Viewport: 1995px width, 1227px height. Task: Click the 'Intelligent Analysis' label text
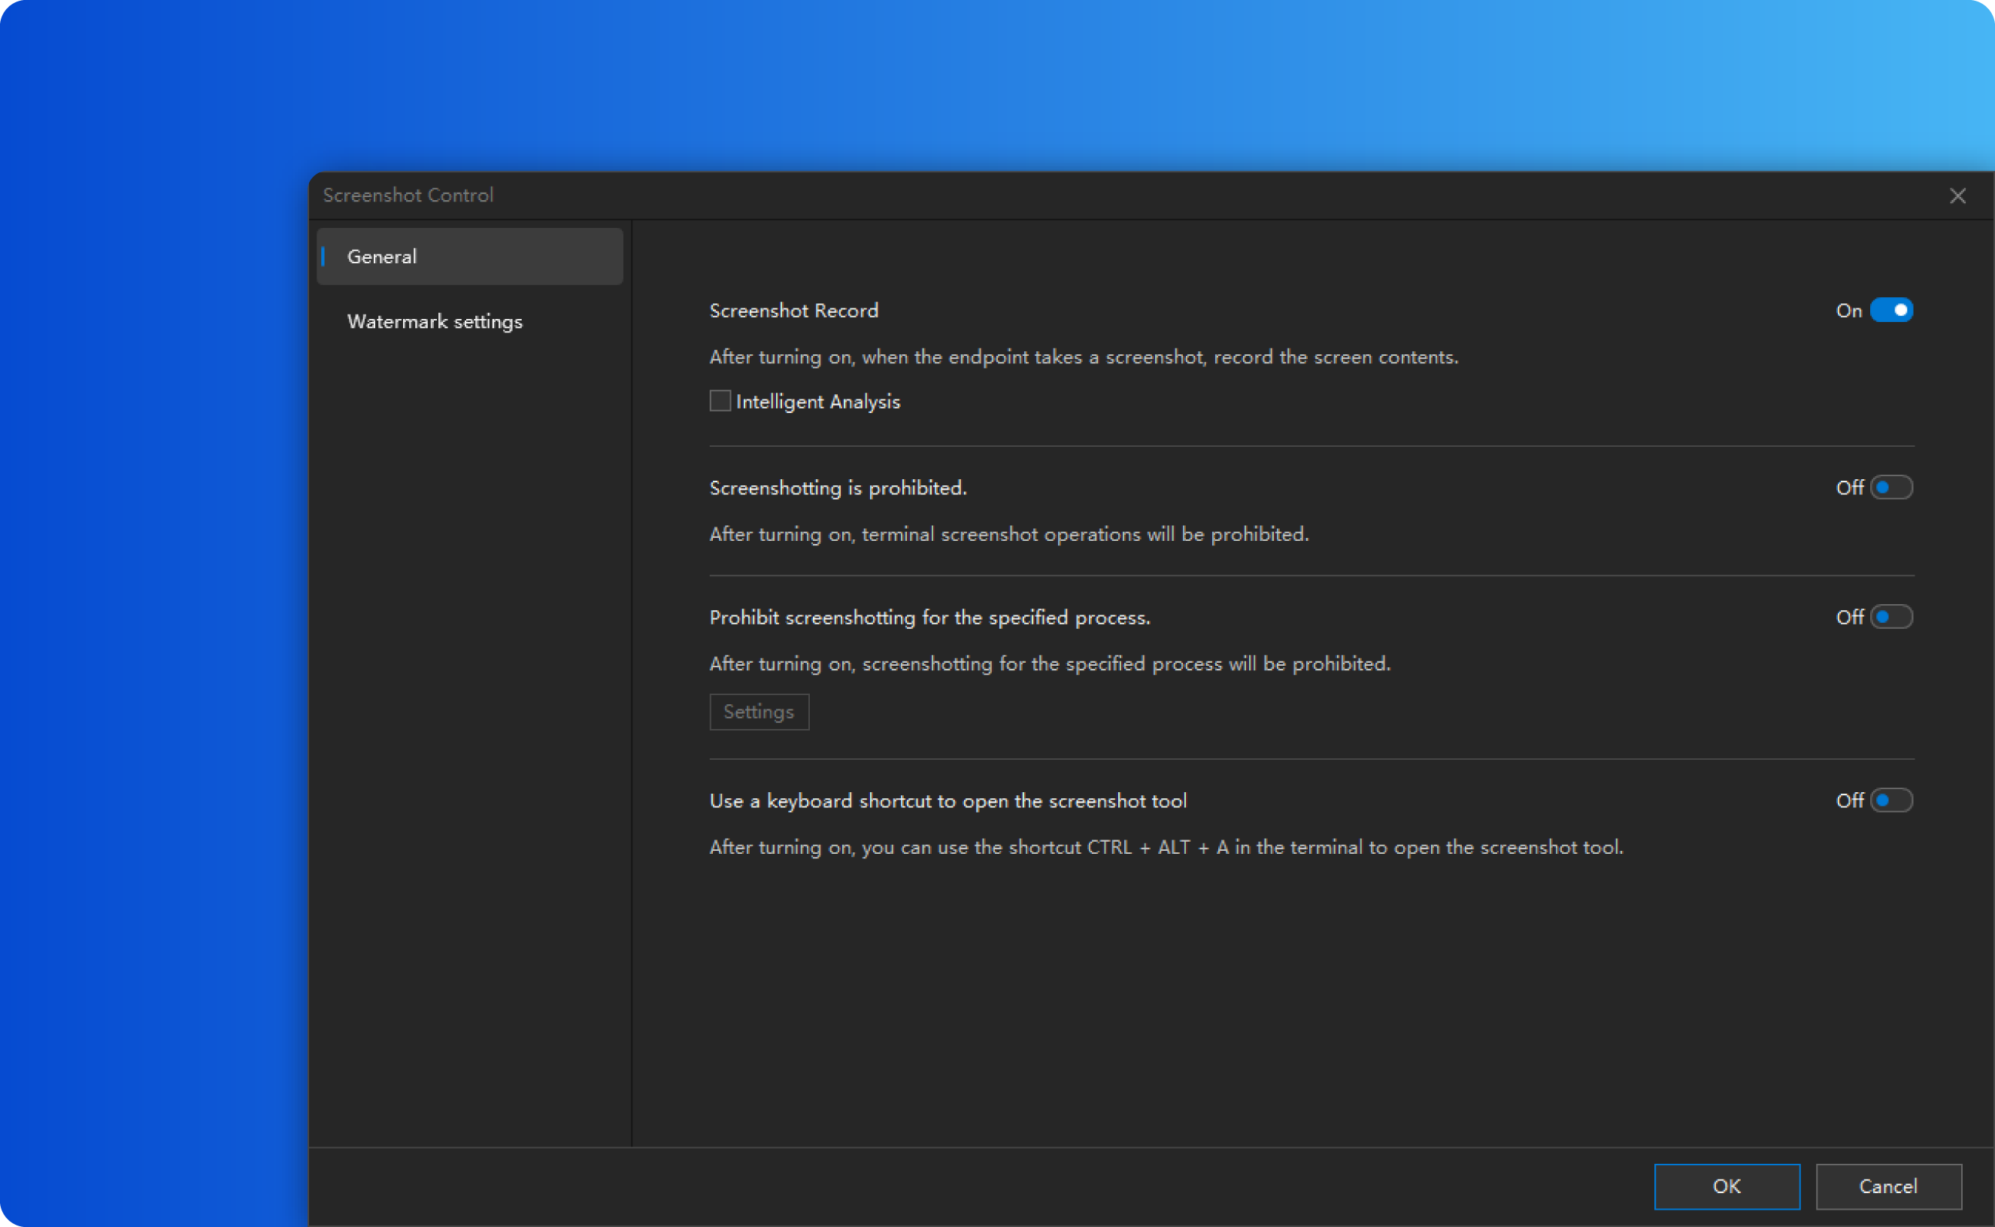point(817,402)
